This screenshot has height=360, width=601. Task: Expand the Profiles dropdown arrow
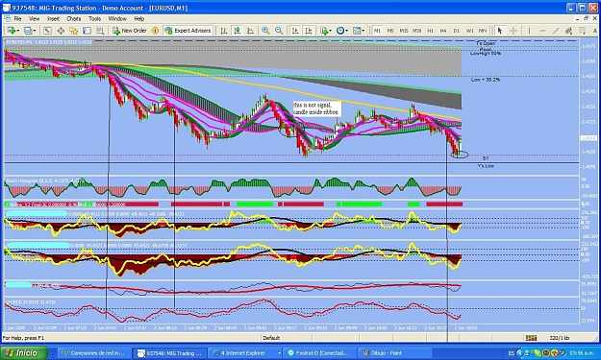[34, 31]
